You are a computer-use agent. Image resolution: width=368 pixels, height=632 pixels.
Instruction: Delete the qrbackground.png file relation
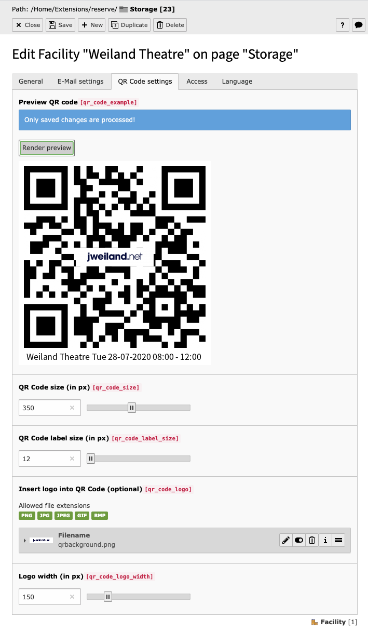(312, 540)
